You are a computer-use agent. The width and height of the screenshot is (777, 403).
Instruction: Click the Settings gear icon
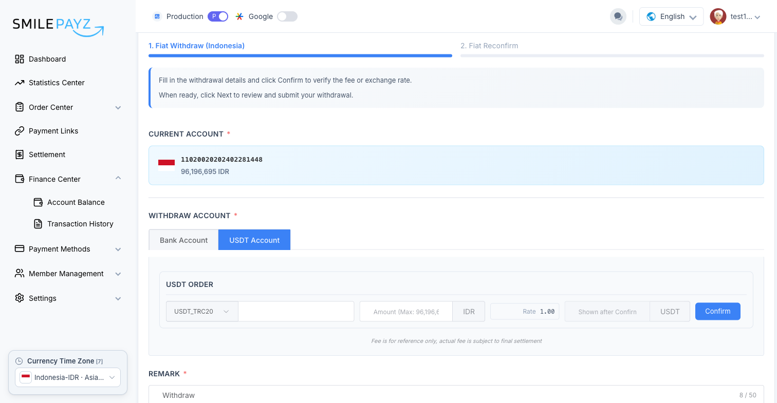[20, 298]
